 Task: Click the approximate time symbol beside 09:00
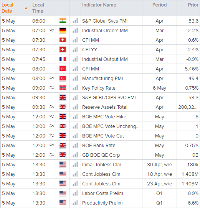51,88
